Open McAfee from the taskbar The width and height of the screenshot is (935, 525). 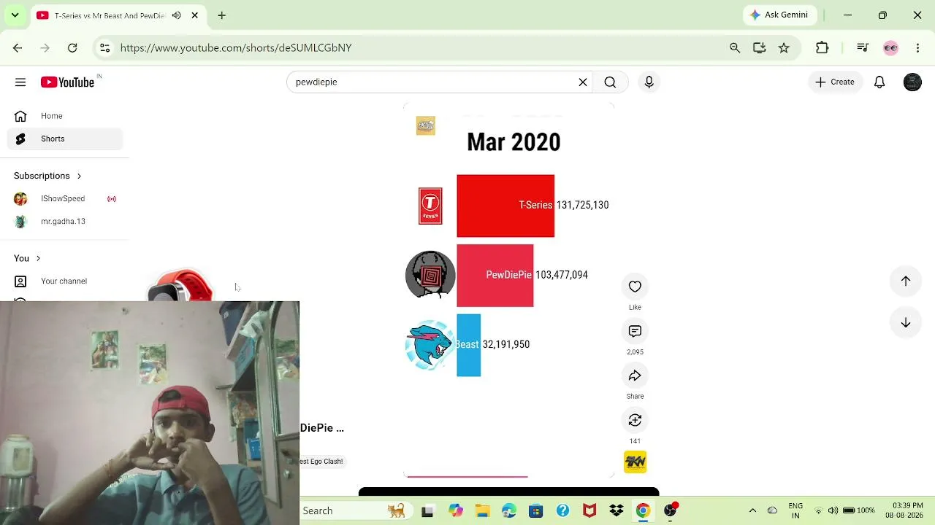pyautogui.click(x=589, y=511)
